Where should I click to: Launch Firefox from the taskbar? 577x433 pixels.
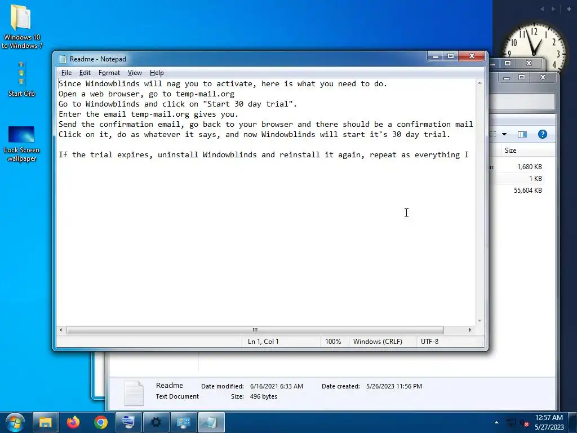[x=73, y=422]
